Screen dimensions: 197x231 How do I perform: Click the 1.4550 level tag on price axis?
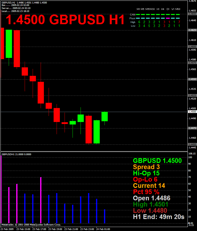(x=193, y=79)
